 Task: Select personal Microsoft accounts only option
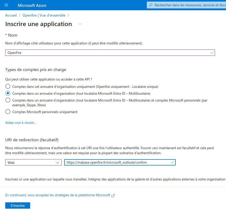[x=8, y=112]
